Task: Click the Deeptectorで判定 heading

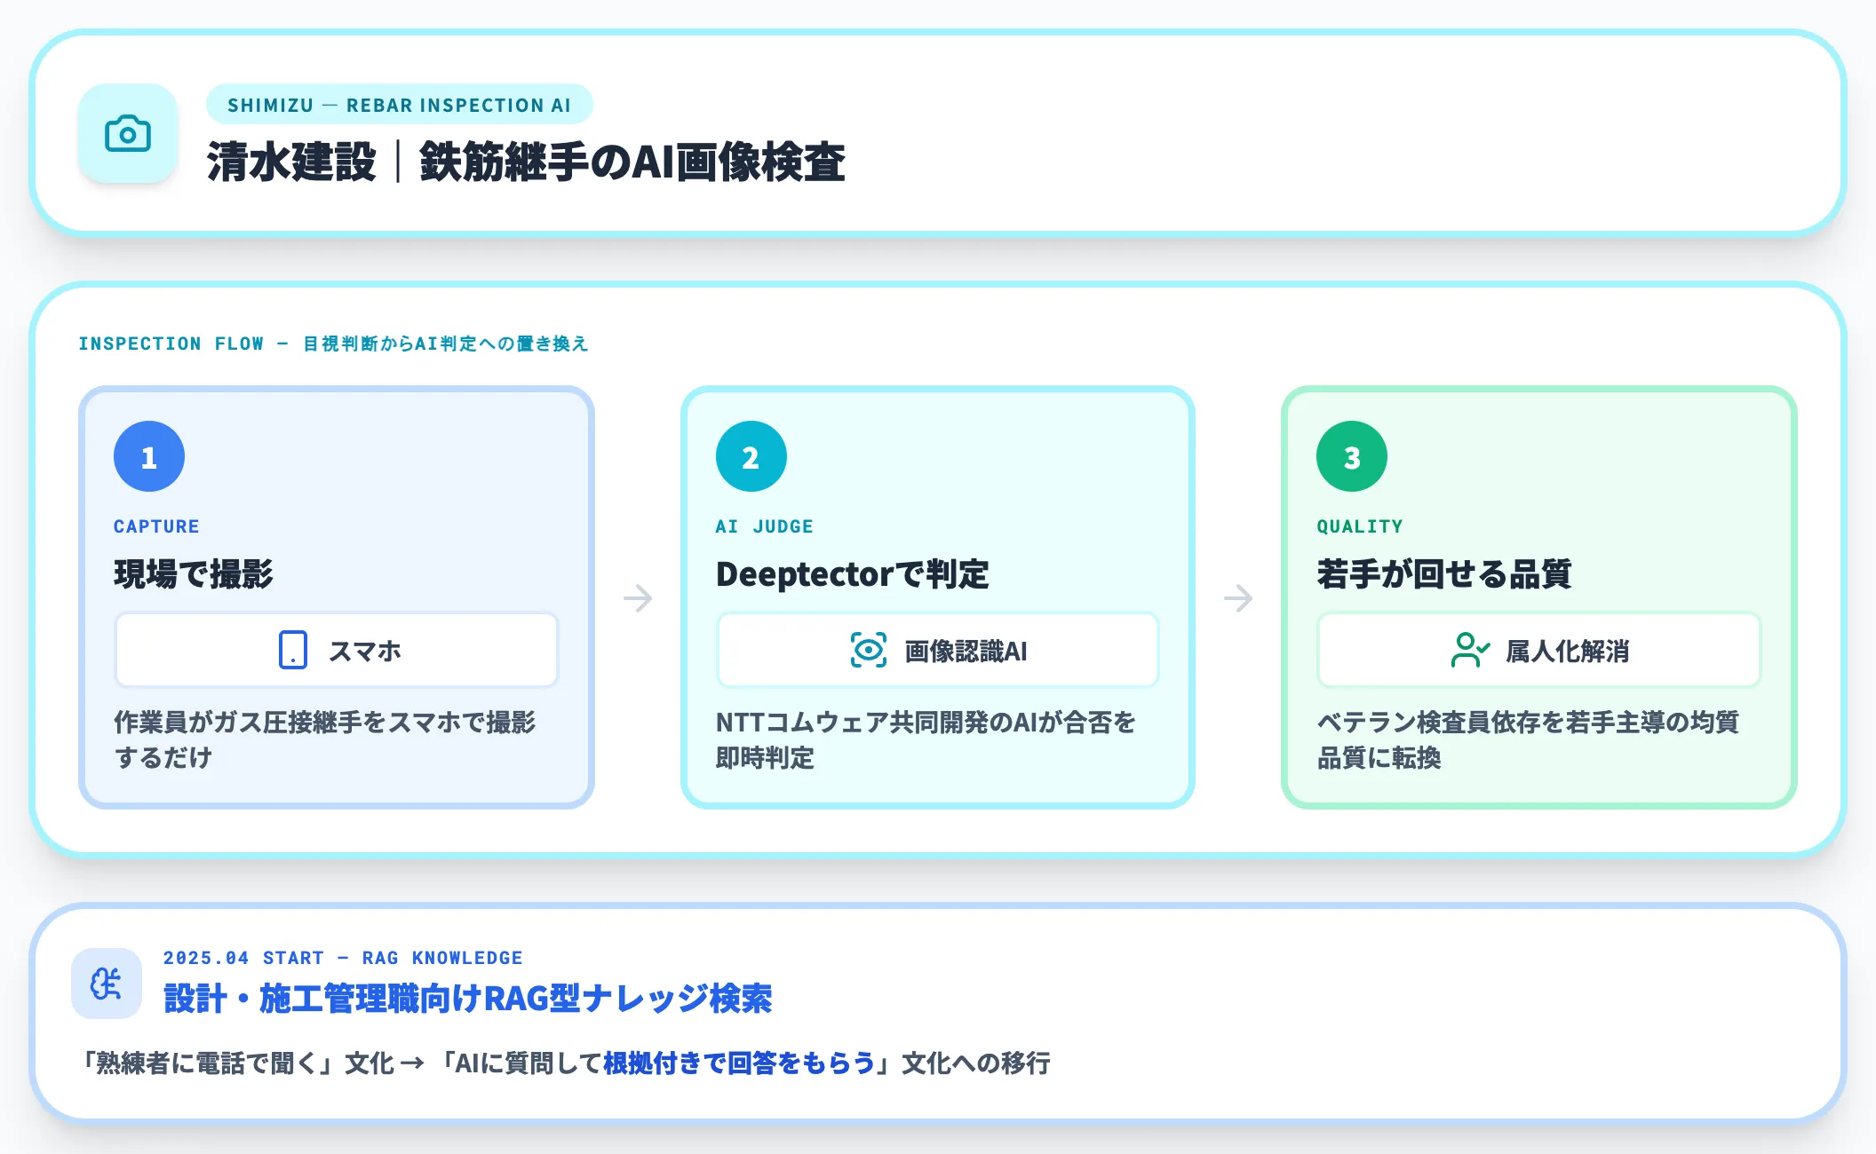Action: (853, 574)
